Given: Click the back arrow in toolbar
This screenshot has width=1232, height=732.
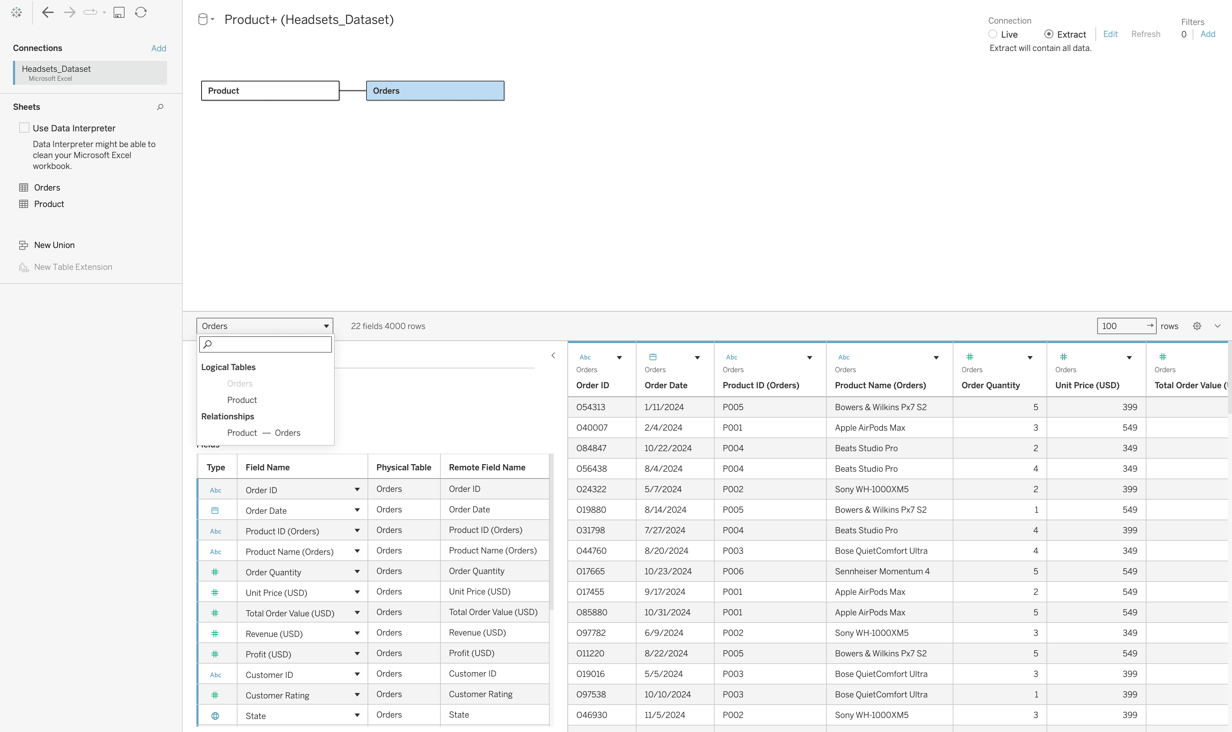Looking at the screenshot, I should (47, 12).
